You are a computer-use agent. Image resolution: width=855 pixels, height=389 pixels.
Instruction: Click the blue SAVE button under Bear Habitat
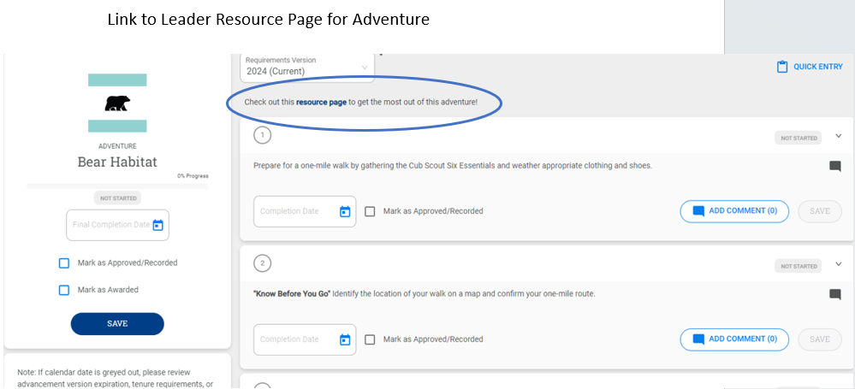(x=117, y=324)
